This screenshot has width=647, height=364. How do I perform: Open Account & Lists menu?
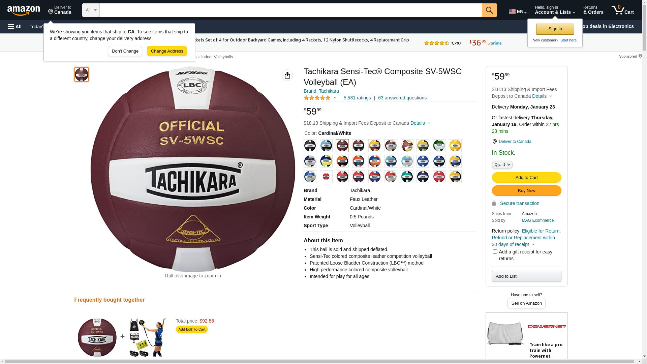click(555, 10)
